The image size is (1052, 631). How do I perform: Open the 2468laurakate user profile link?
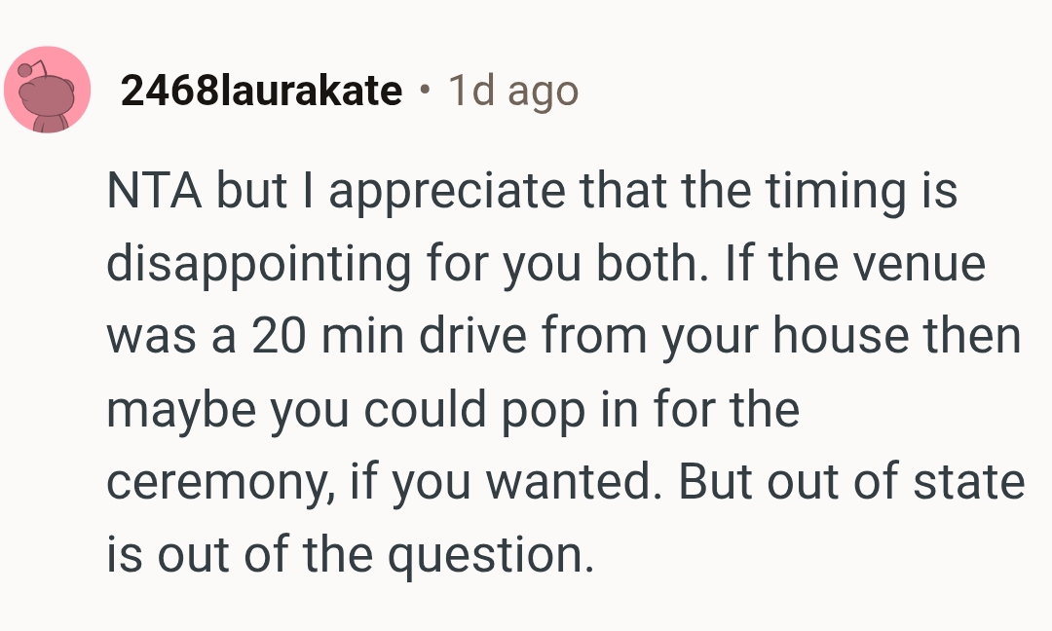coord(261,92)
